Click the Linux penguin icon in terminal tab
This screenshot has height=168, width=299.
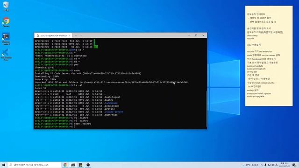[x=38, y=35]
